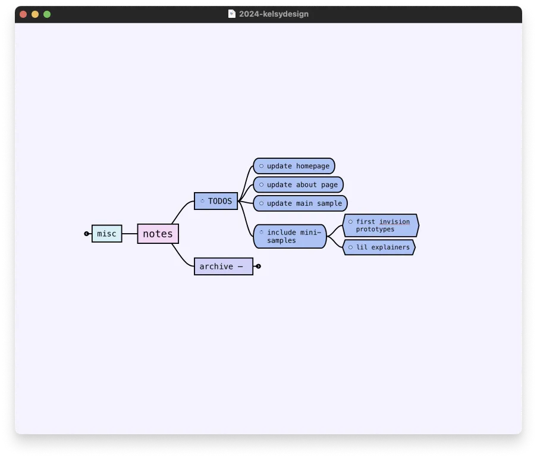The height and width of the screenshot is (458, 537).
Task: Expand archive's hidden children via the arrow circle
Action: click(x=258, y=266)
